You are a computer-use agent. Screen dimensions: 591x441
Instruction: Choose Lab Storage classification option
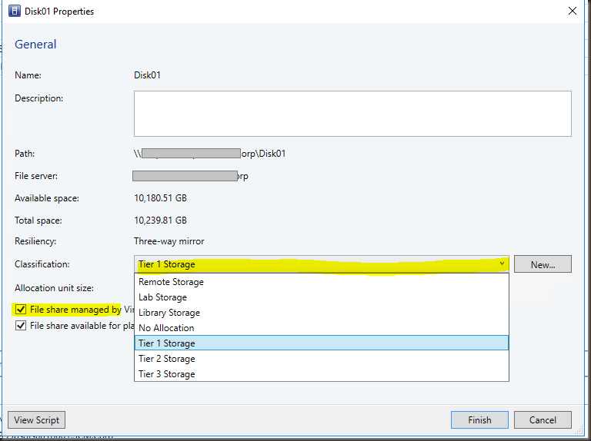pyautogui.click(x=162, y=297)
